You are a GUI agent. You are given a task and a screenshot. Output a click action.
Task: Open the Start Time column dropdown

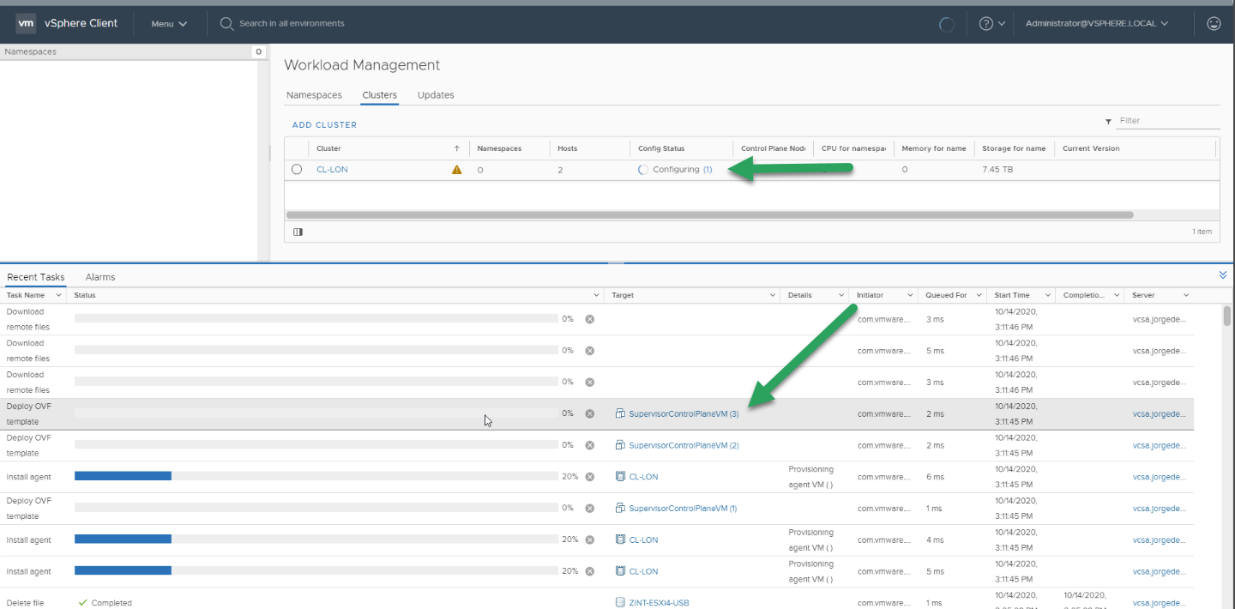1048,295
